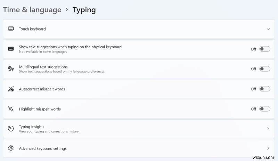
Task: Enable text suggestions for physical keyboard toggle
Action: click(265, 49)
